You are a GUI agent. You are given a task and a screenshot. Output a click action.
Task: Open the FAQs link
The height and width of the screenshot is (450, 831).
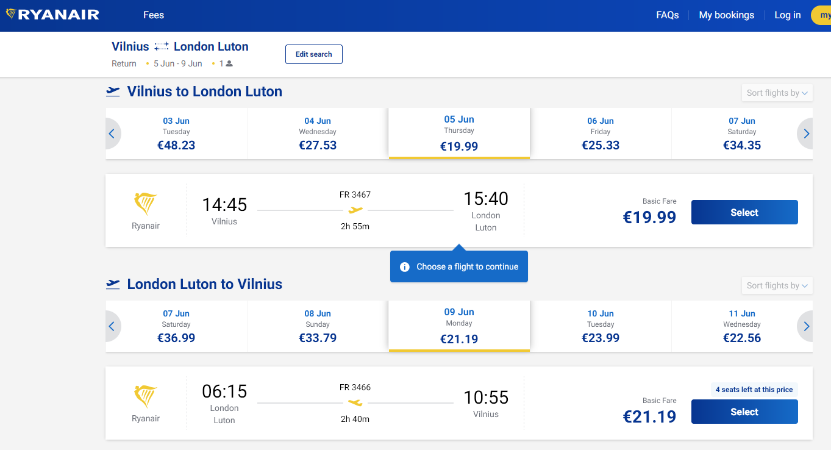pyautogui.click(x=668, y=15)
